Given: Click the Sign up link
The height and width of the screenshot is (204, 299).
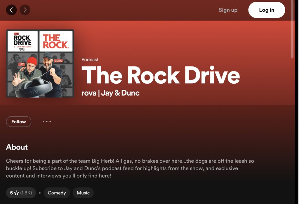Looking at the screenshot, I should (228, 10).
